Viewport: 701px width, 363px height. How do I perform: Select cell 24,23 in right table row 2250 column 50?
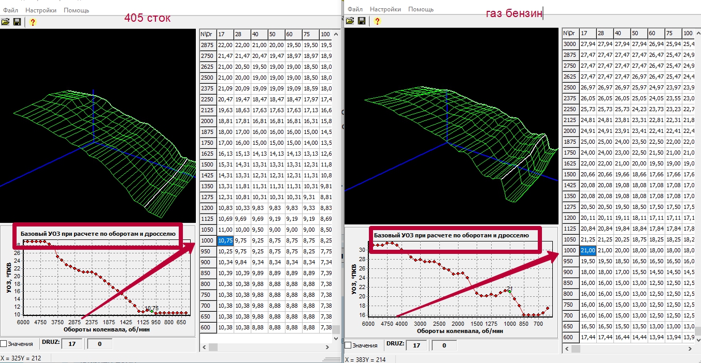coord(639,109)
